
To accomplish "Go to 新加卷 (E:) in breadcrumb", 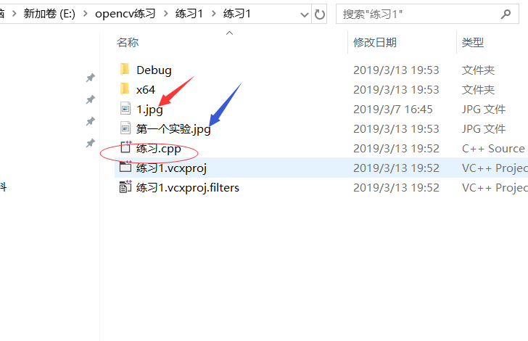I will [49, 14].
